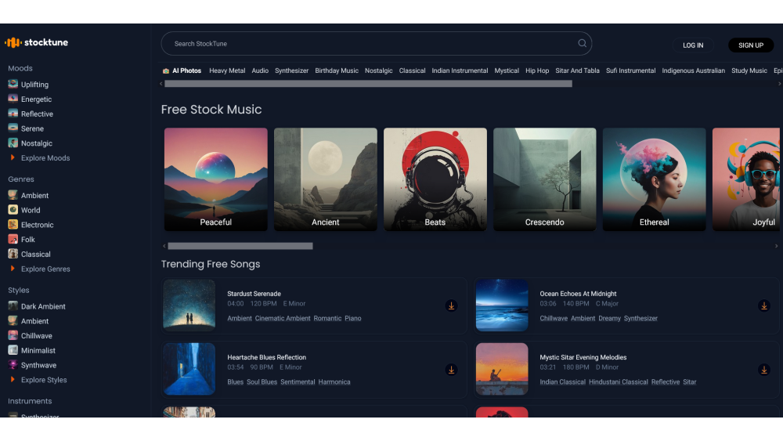
Task: Click the AI Photos camera icon
Action: tap(166, 71)
